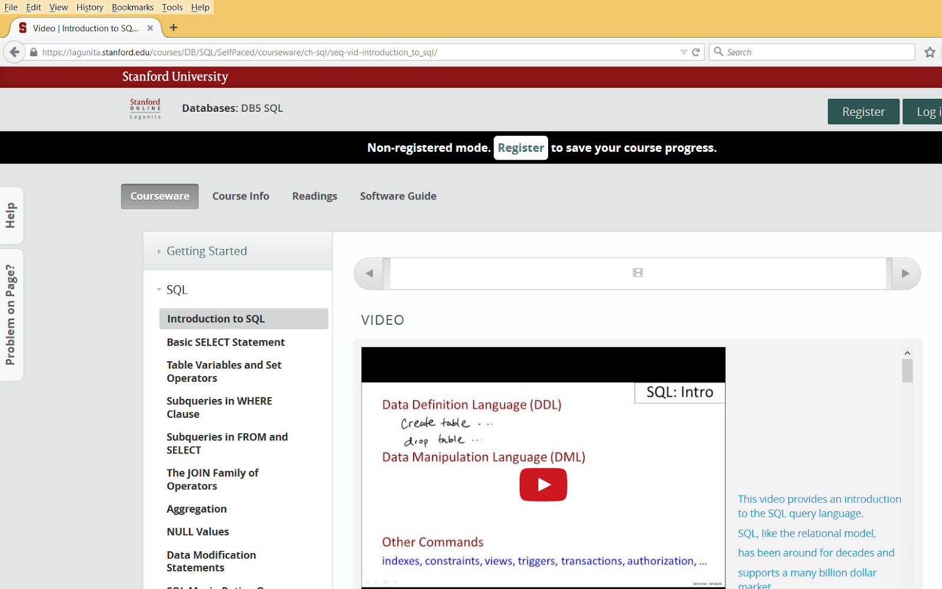This screenshot has width=942, height=589.
Task: Open Basic SELECT Statement lesson
Action: (225, 342)
